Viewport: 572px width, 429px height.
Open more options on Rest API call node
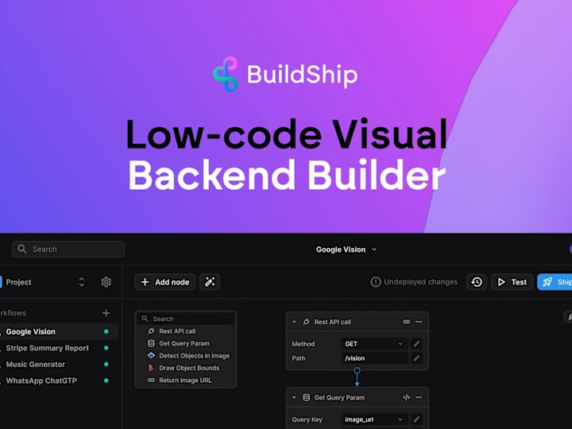click(419, 322)
